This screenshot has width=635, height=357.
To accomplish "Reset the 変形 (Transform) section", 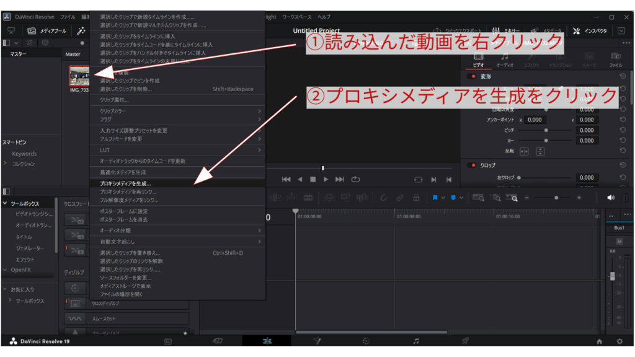I will [623, 76].
